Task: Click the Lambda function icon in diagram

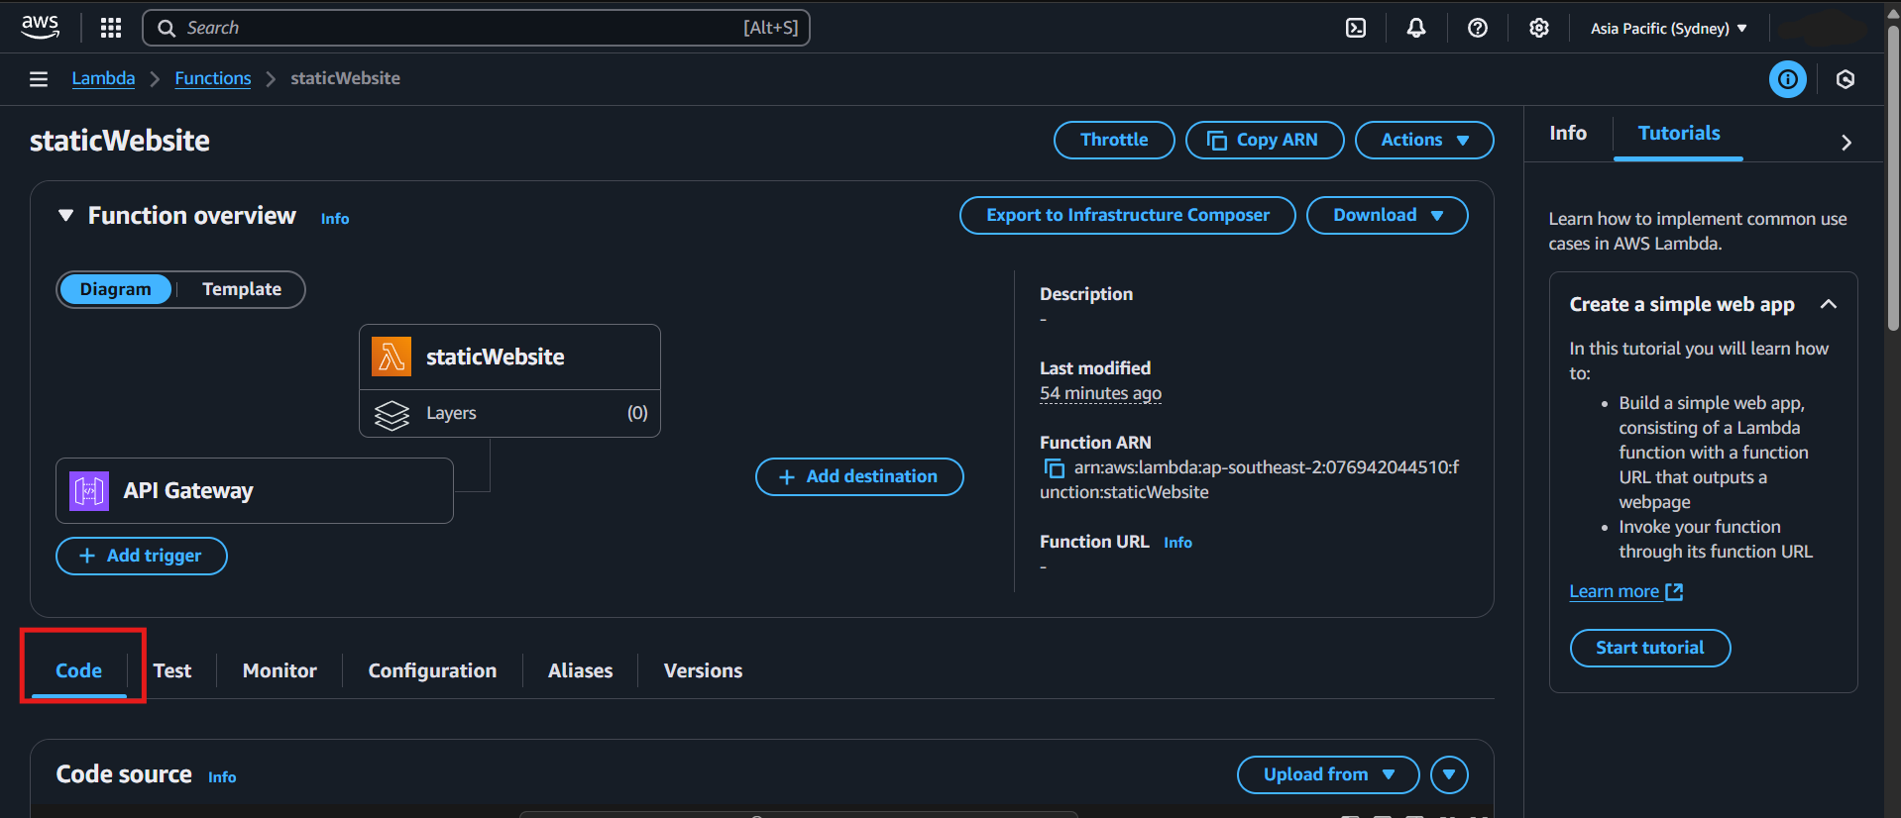Action: [x=391, y=357]
